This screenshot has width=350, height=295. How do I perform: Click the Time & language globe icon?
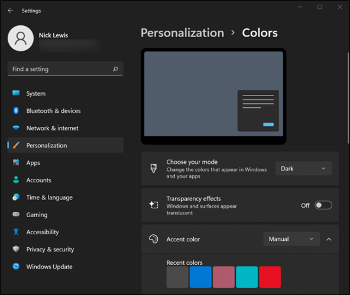coord(16,197)
